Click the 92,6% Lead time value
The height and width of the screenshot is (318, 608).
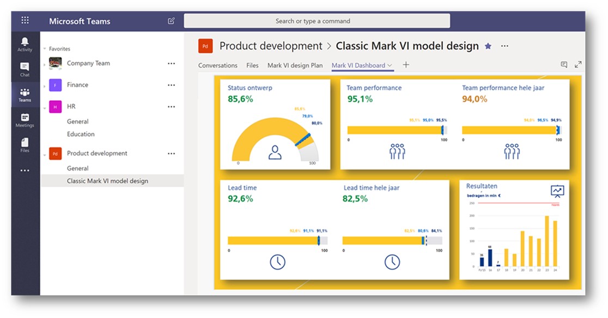(x=240, y=199)
